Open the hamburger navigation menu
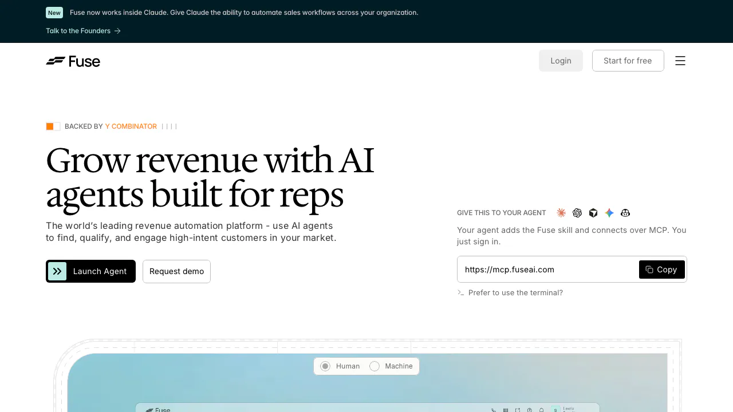This screenshot has height=412, width=733. coord(680,61)
